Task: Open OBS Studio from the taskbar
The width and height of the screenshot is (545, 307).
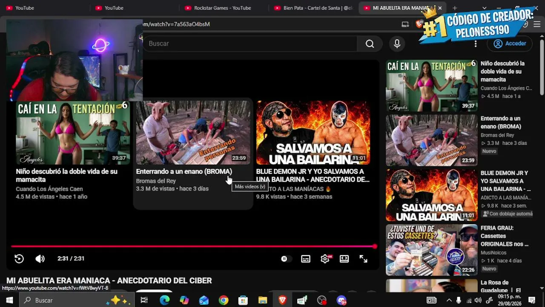Action: point(322,300)
